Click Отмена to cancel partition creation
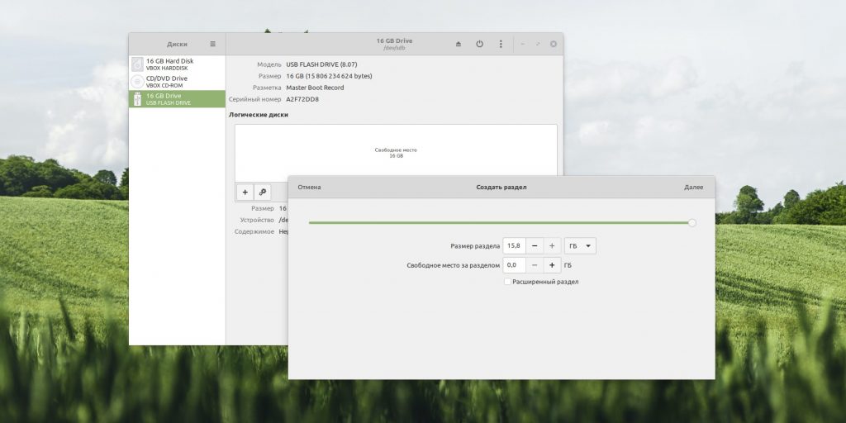 coord(309,188)
